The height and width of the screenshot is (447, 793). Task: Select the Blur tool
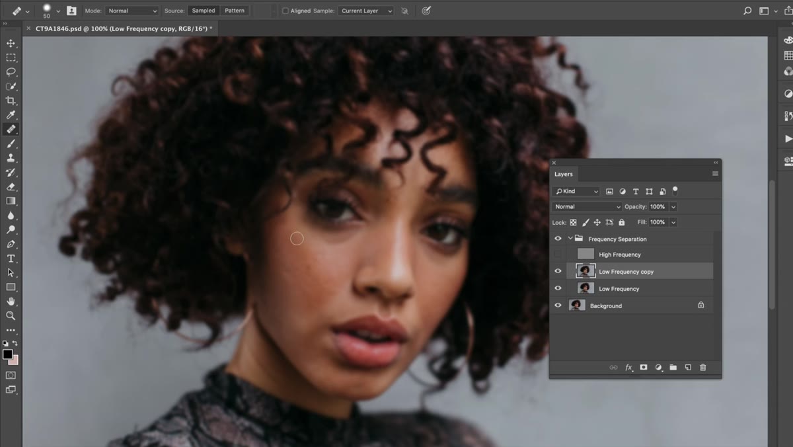[11, 216]
